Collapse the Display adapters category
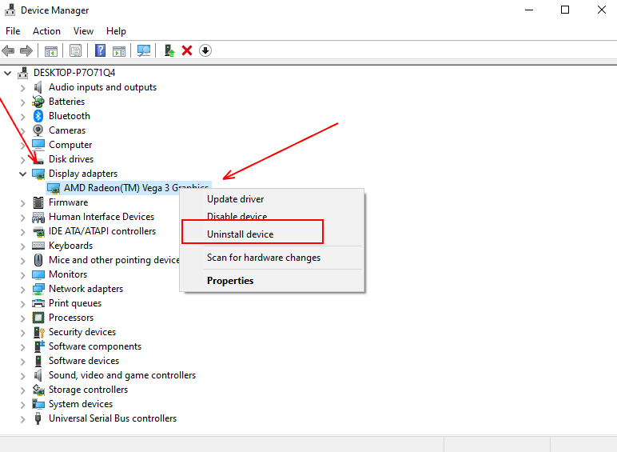617x452 pixels. (23, 174)
